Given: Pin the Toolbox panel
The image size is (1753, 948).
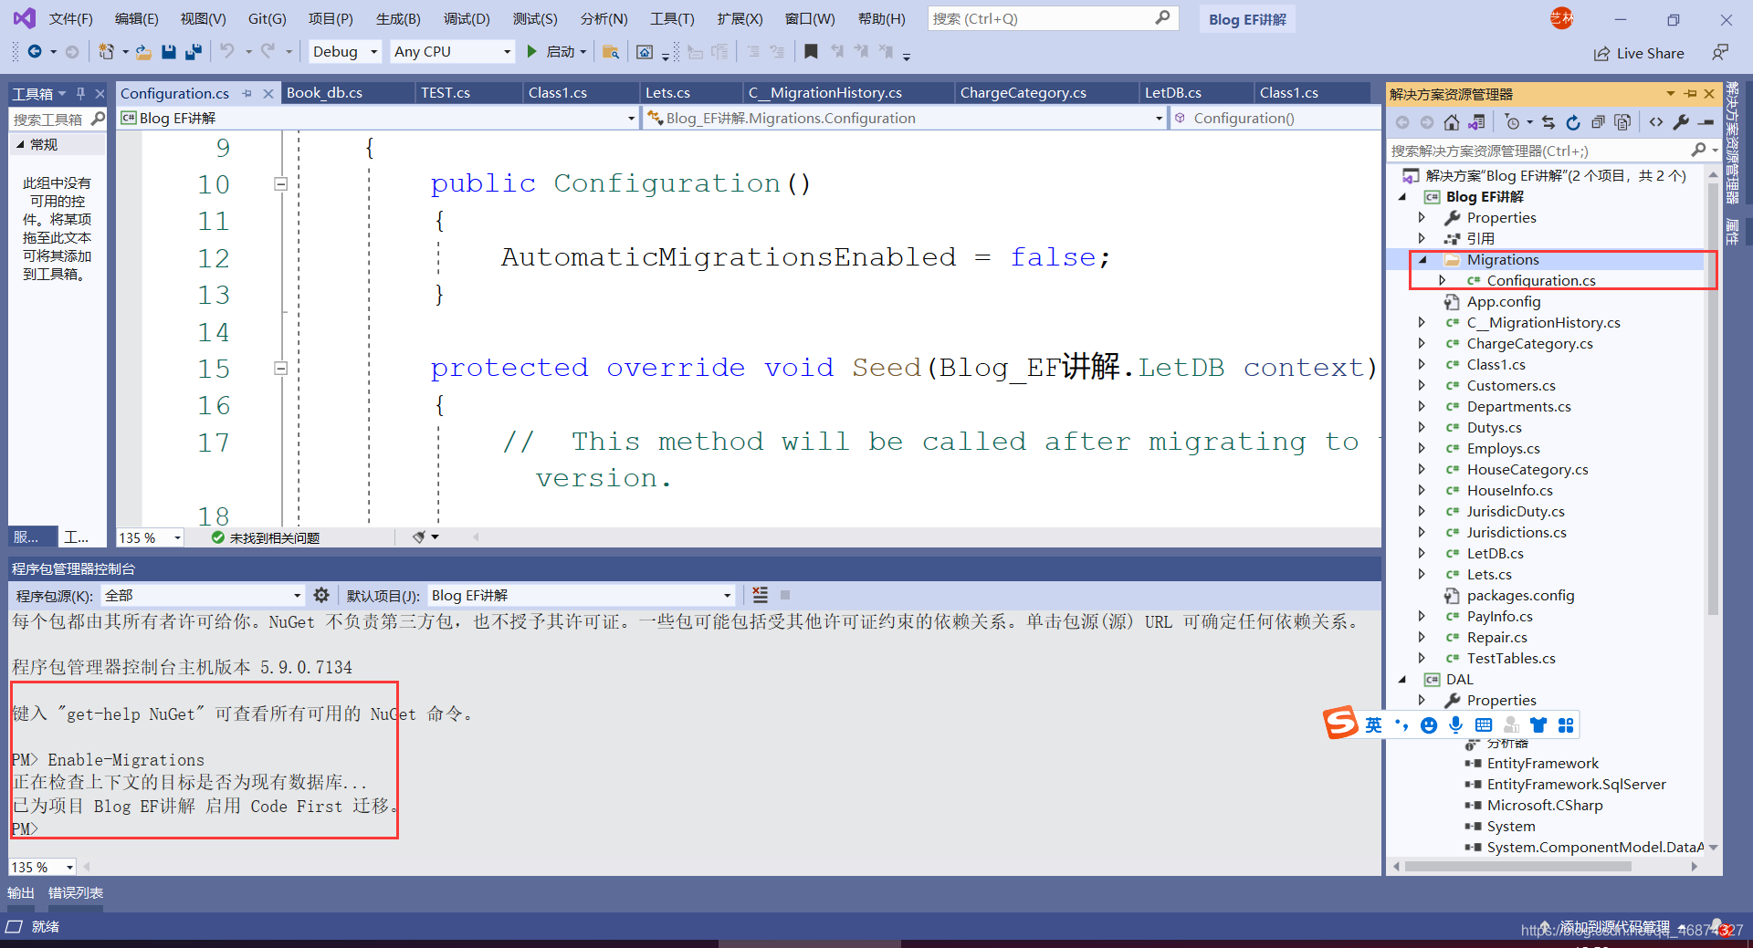Looking at the screenshot, I should 80,93.
